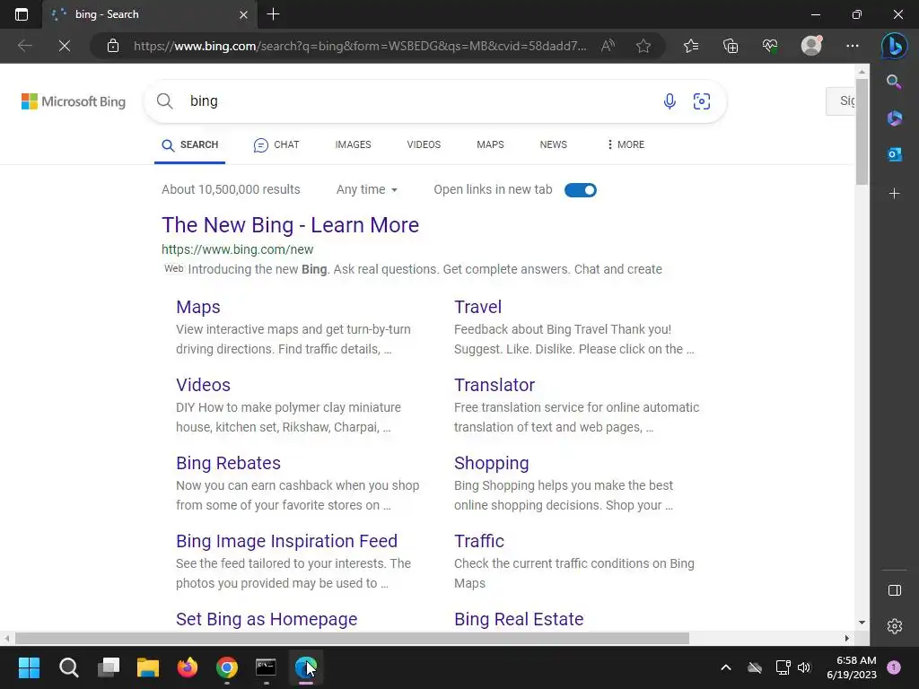
Task: Toggle Open links in new tab switch
Action: pos(581,190)
